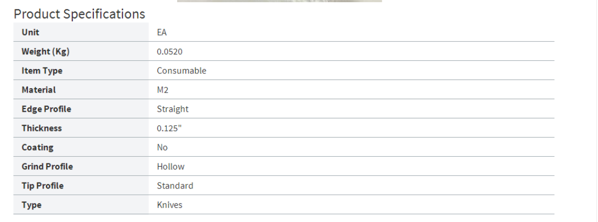This screenshot has width=598, height=222.
Task: Select the Consumable value text
Action: pyautogui.click(x=182, y=71)
